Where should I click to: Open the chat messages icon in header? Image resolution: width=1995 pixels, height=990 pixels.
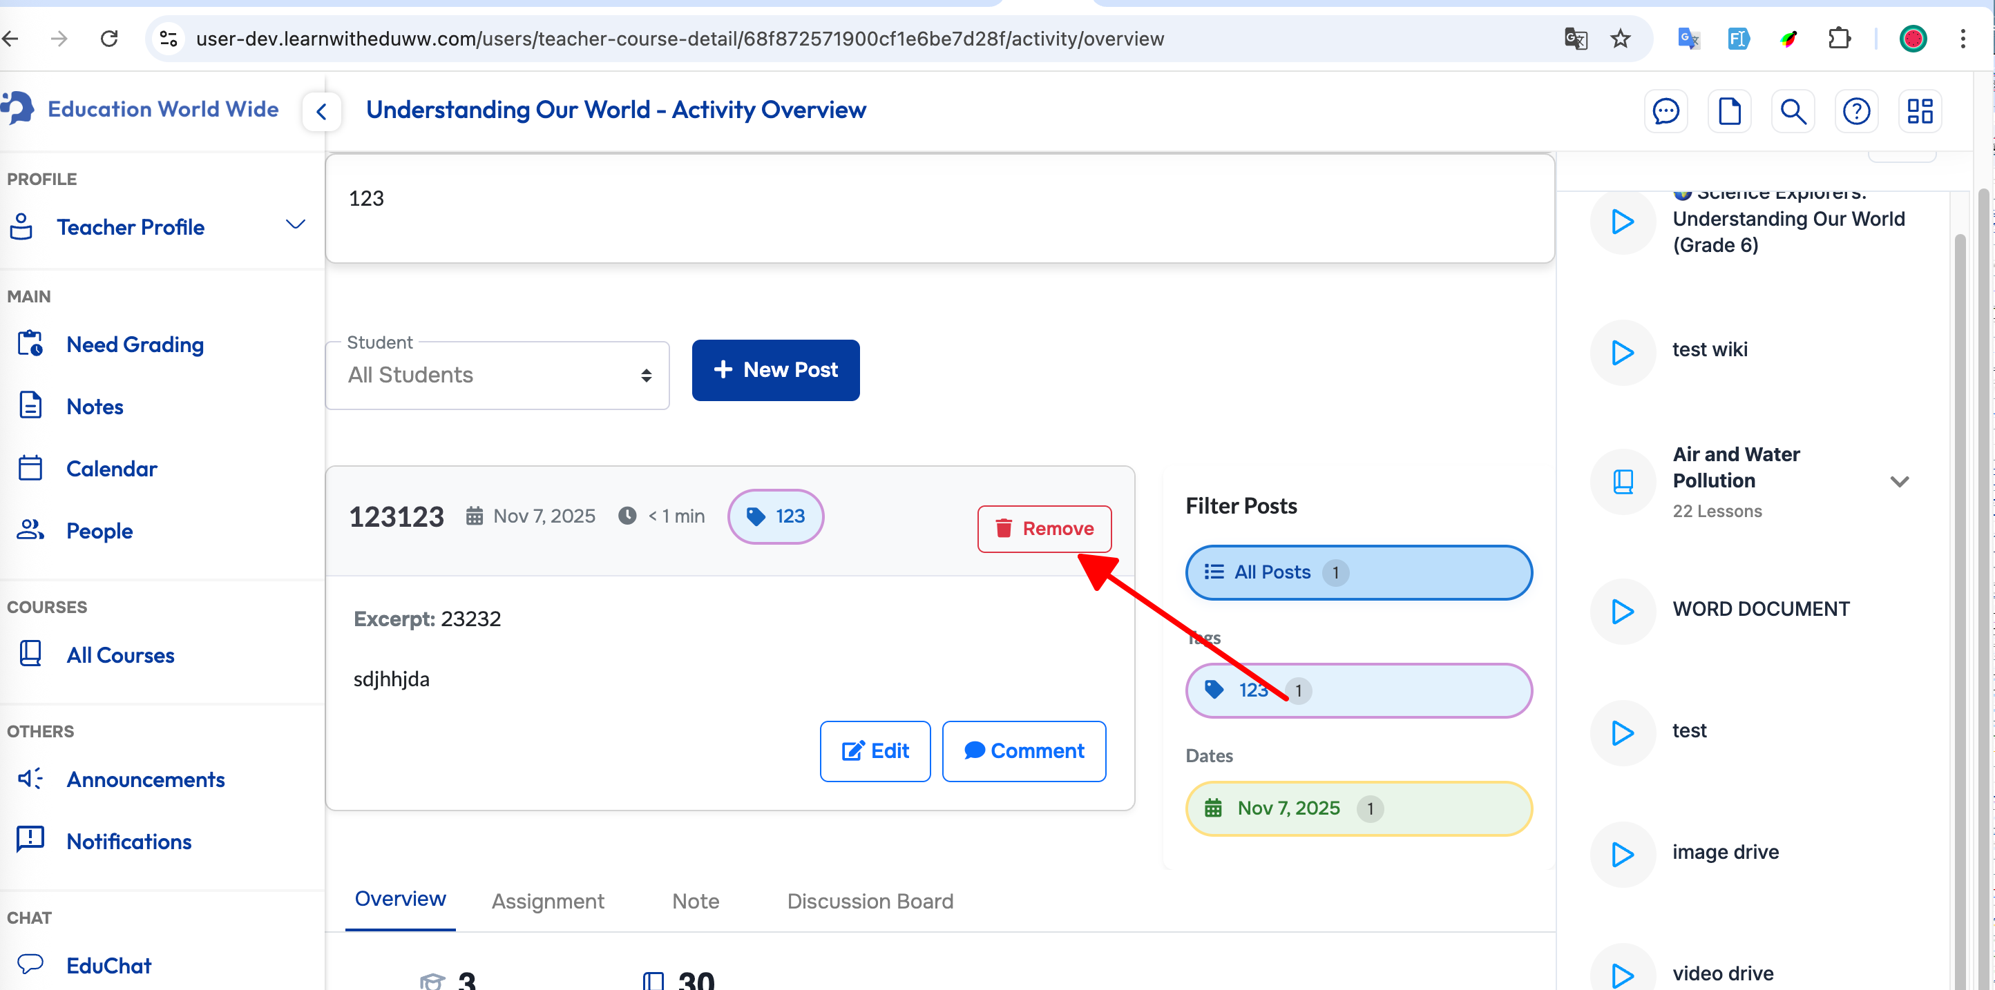pos(1665,110)
